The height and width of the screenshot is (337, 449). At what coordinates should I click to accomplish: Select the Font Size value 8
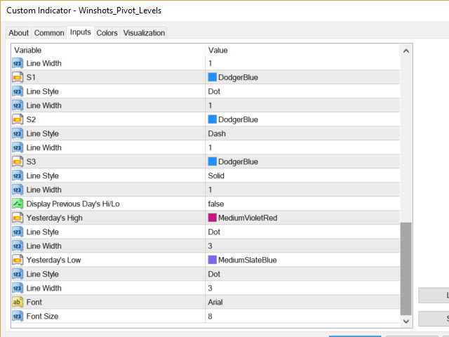(x=210, y=316)
